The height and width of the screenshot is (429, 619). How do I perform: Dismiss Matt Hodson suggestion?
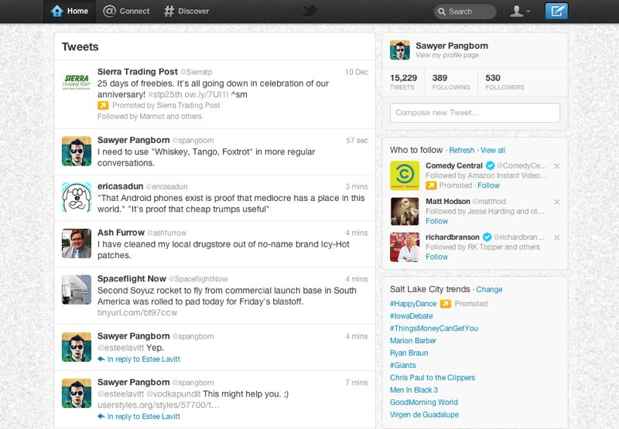click(x=556, y=202)
